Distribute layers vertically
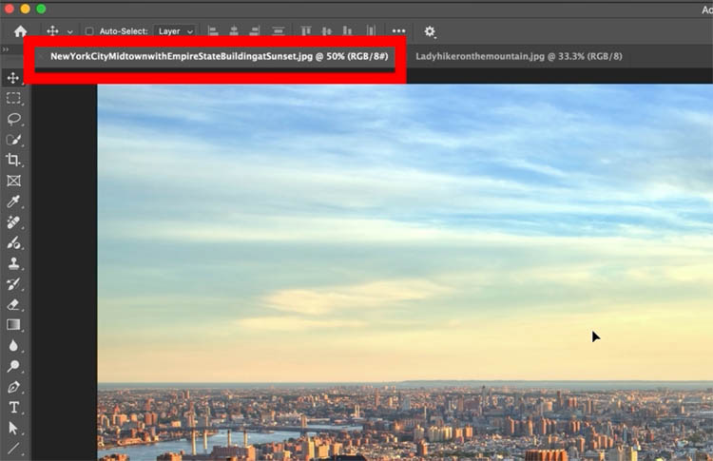The width and height of the screenshot is (713, 461). point(278,31)
